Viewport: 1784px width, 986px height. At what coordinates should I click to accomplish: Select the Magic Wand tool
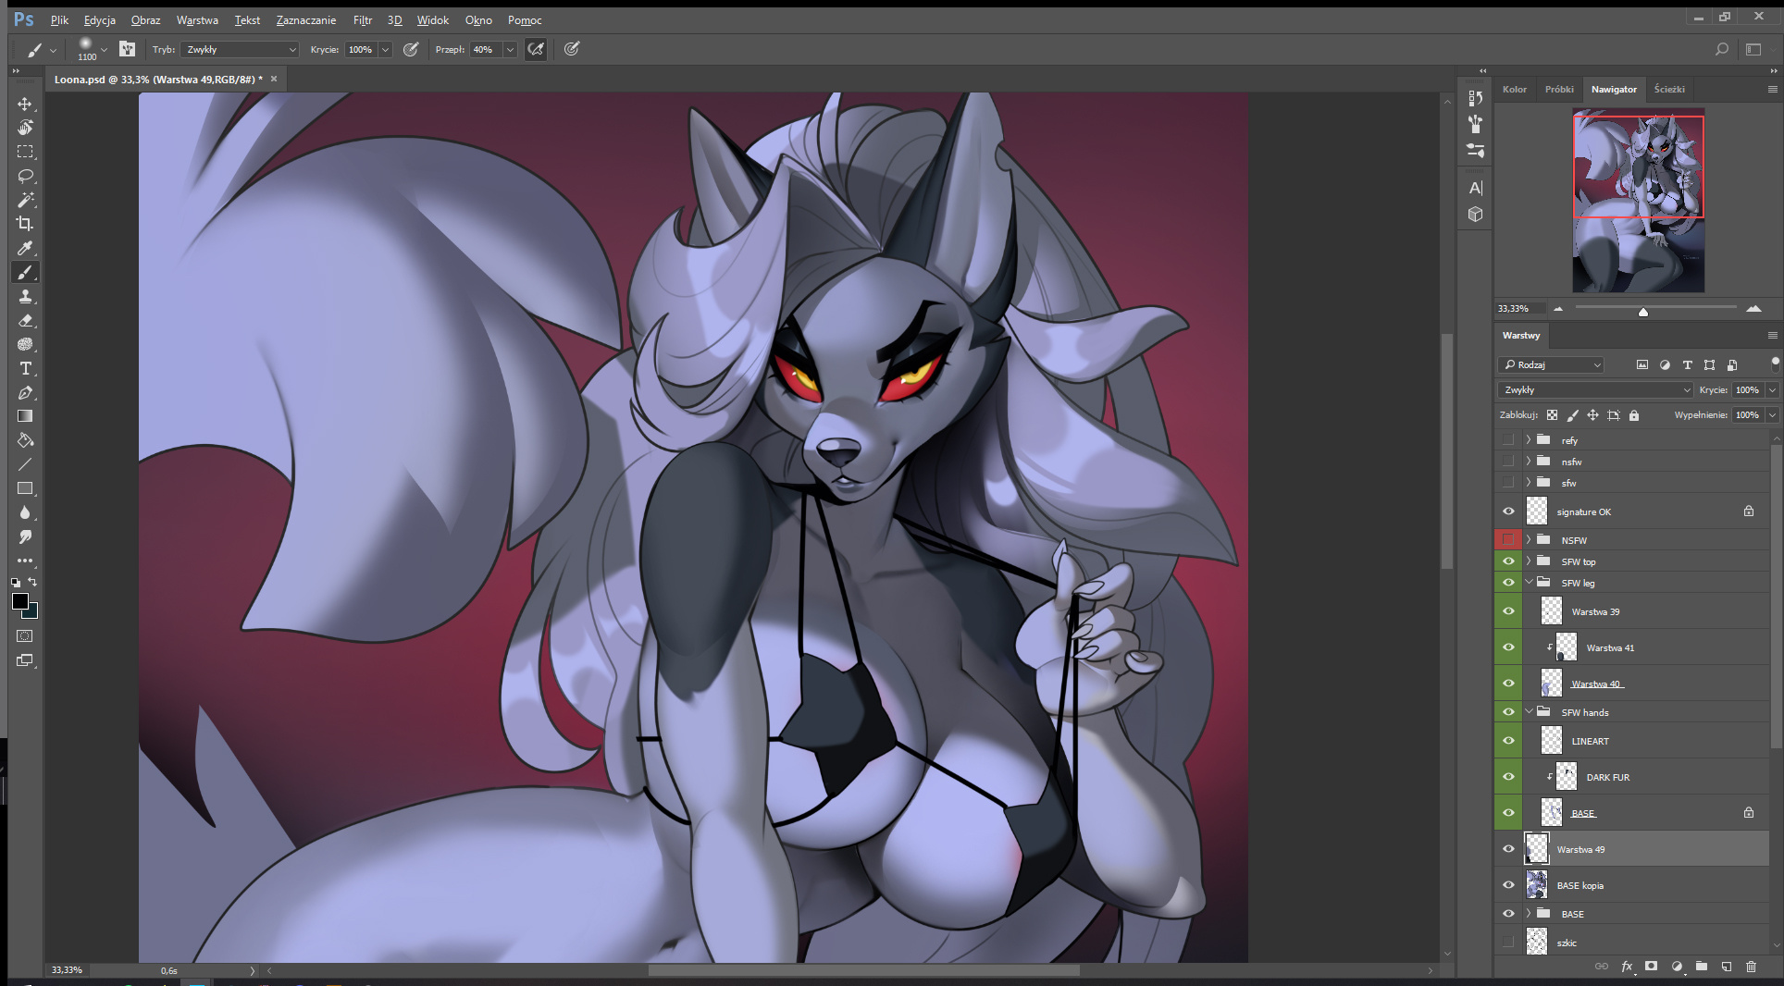[25, 200]
